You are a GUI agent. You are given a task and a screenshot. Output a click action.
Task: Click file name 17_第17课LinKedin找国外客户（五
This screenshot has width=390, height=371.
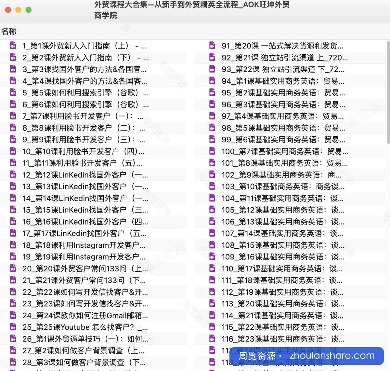(84, 233)
